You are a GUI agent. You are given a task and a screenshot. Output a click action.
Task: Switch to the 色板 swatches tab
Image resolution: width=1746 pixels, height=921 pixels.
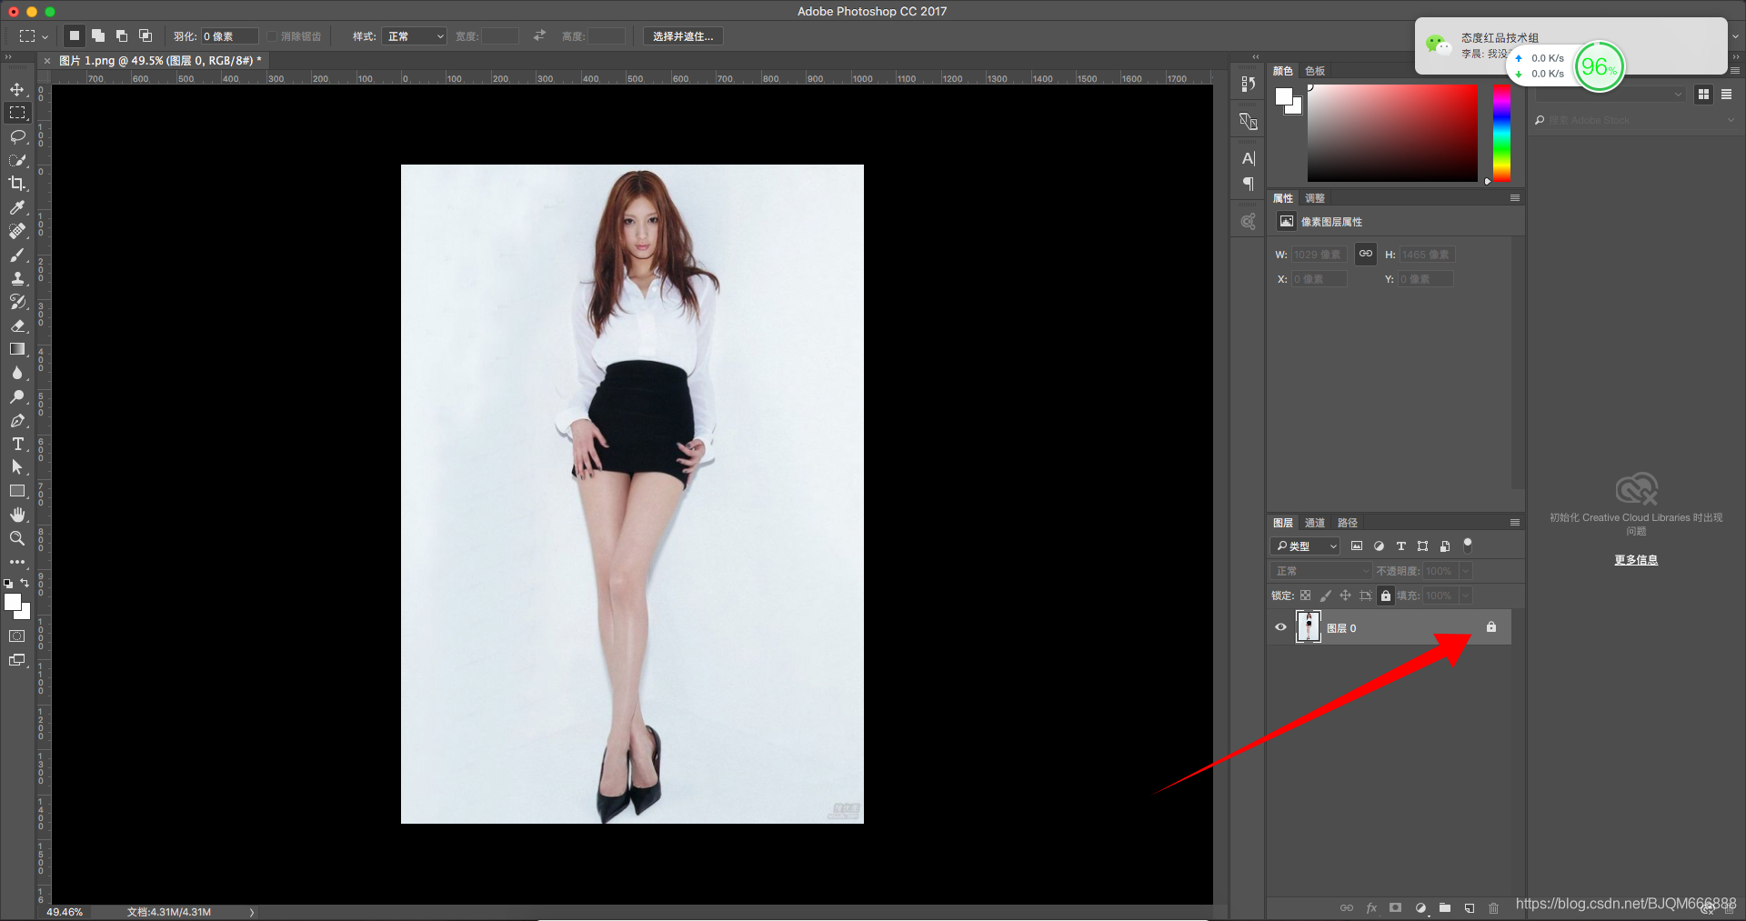click(1315, 71)
